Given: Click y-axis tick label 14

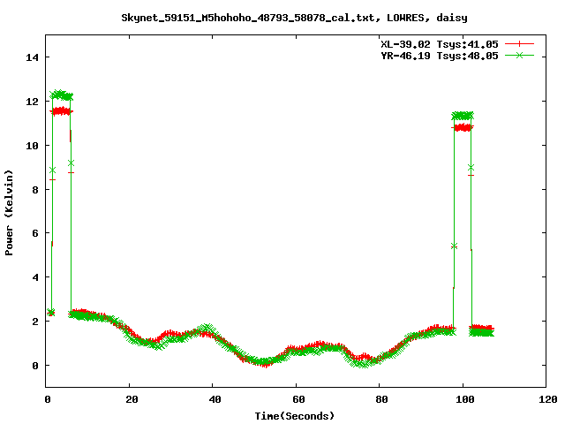Looking at the screenshot, I should (32, 57).
